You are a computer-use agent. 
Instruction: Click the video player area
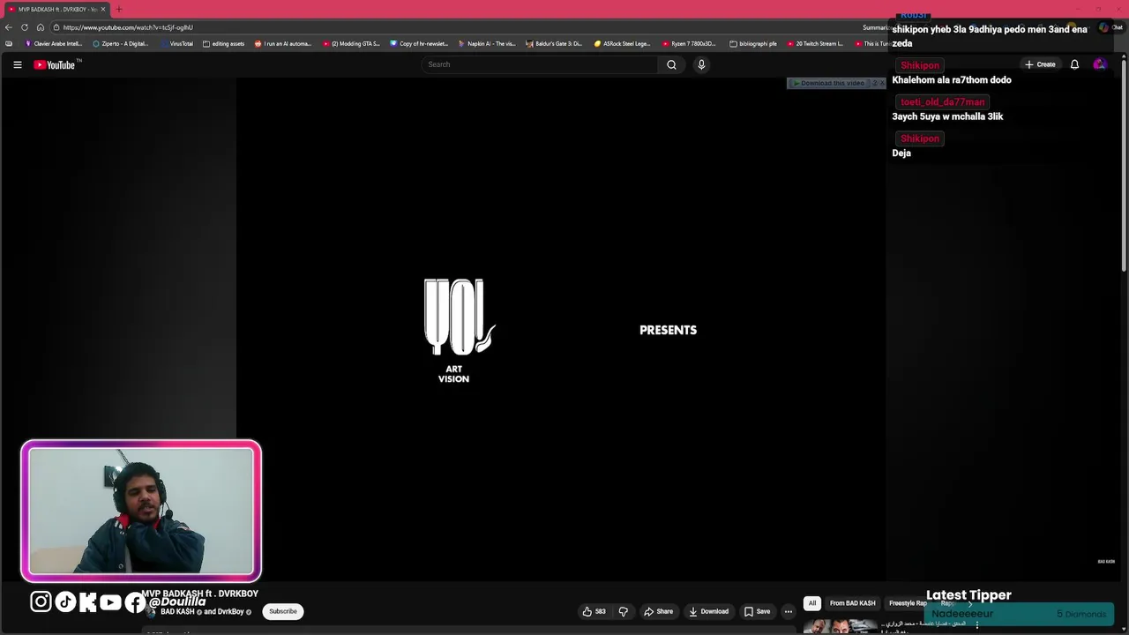coord(561,329)
